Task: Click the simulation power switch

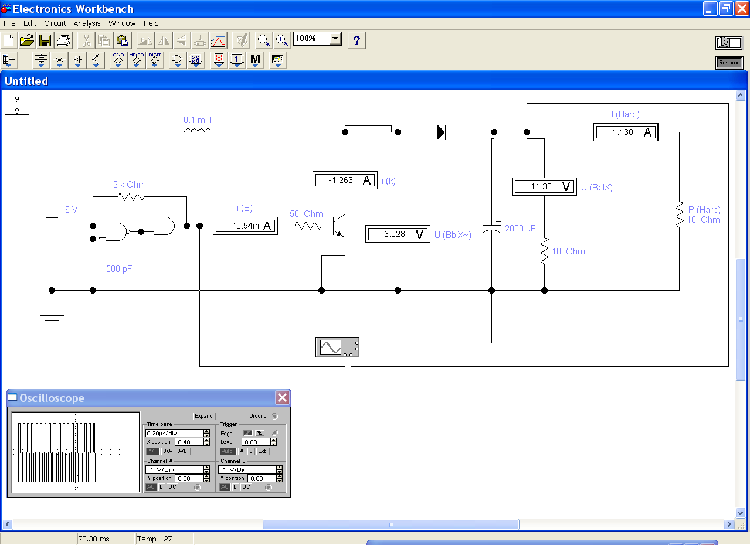Action: (729, 43)
